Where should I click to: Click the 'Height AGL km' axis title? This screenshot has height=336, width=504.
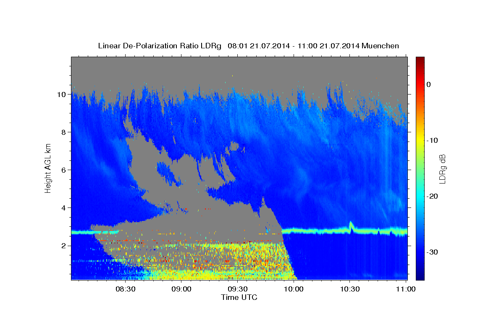click(x=48, y=168)
